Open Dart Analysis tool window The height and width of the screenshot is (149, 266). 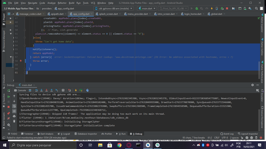click(x=45, y=134)
